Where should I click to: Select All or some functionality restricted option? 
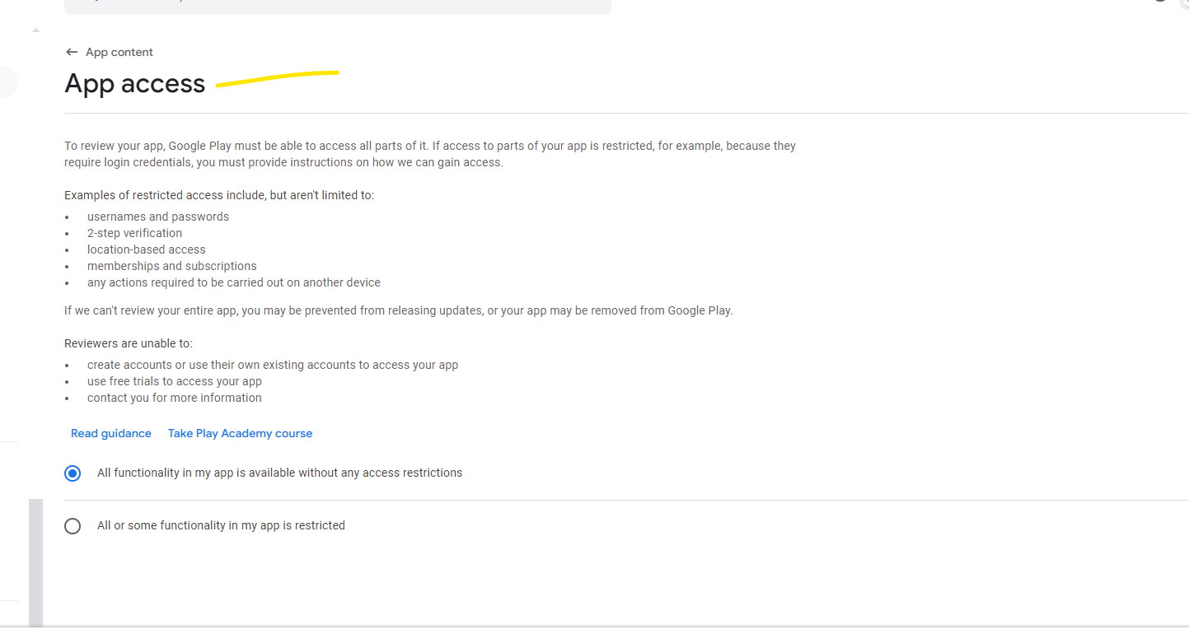(x=73, y=526)
